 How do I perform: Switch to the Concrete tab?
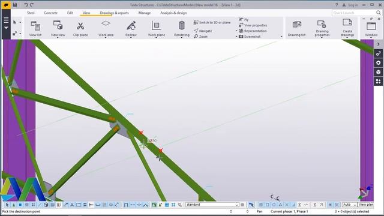point(50,13)
